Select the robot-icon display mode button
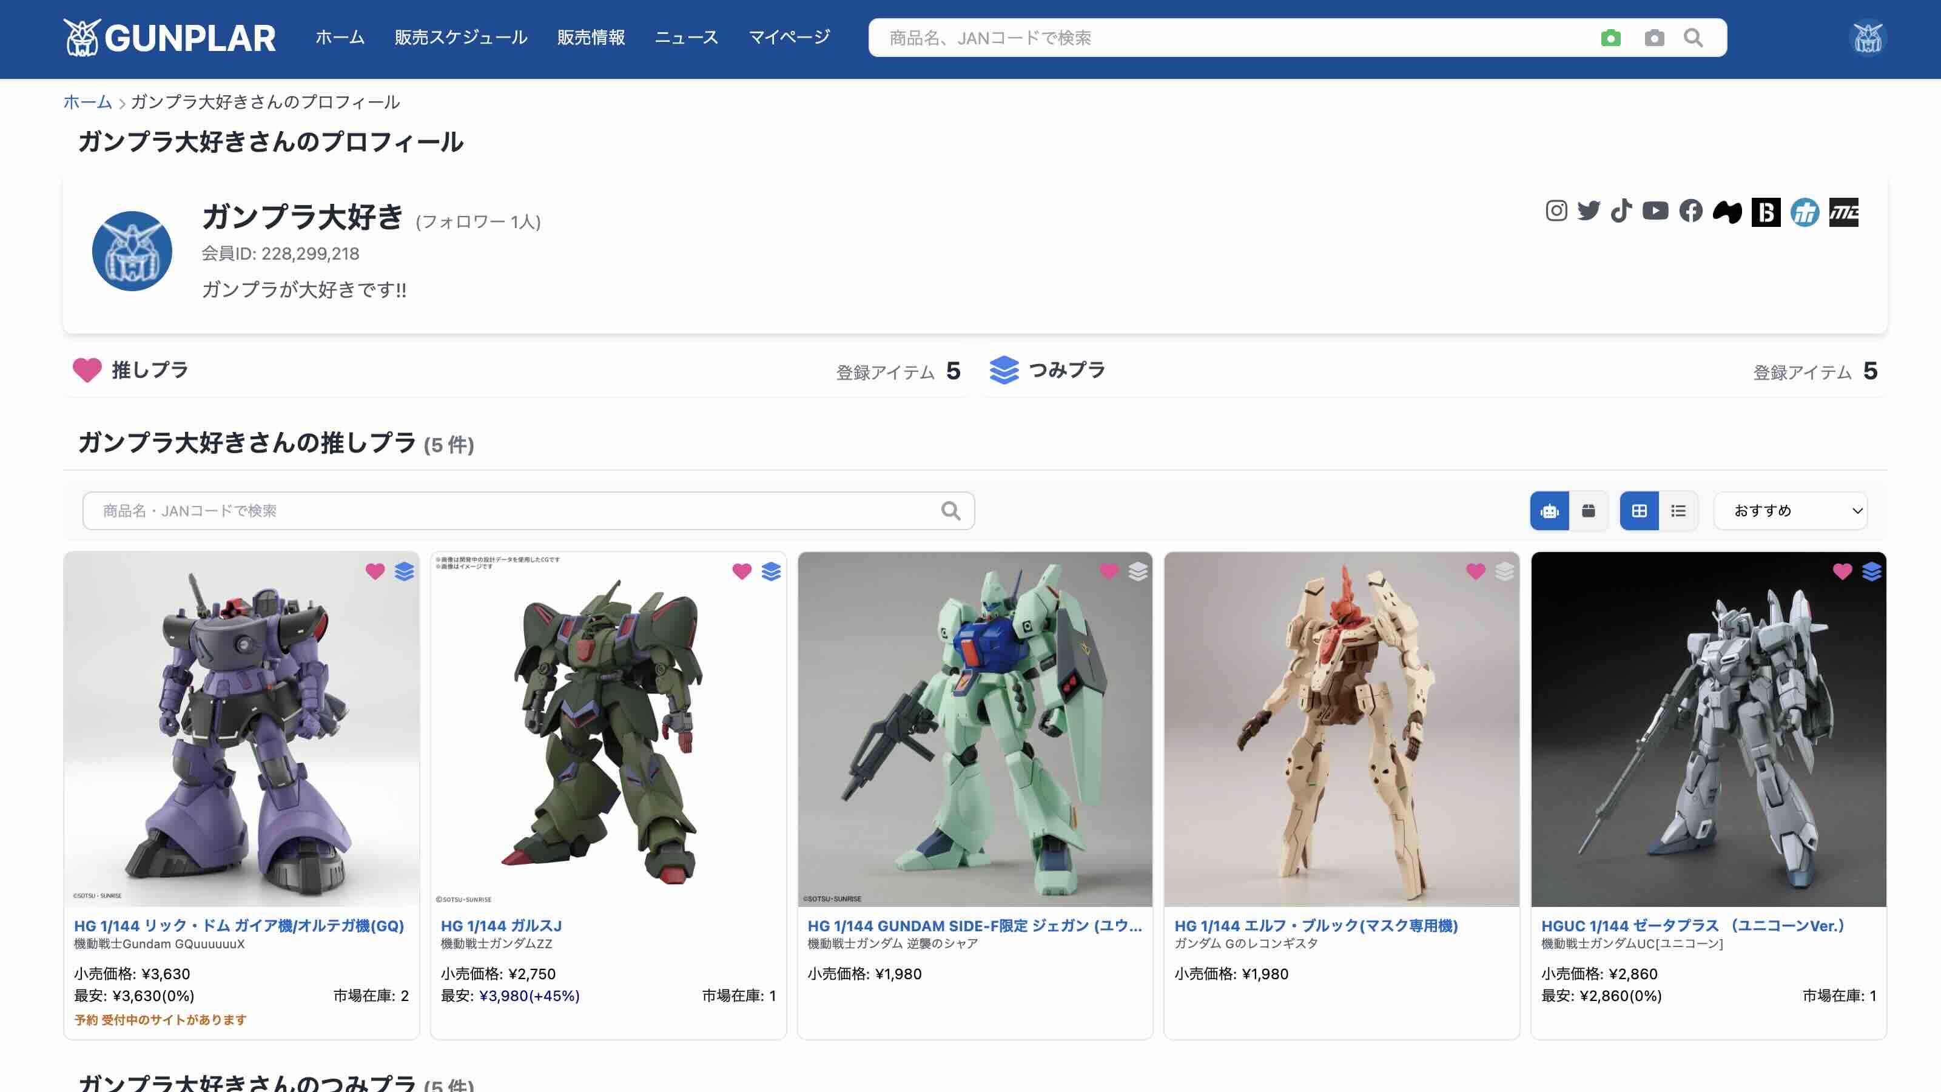 1549,511
